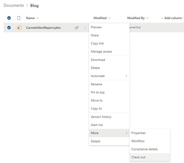Select Compliance details in the submenu
This screenshot has height=163, width=184.
click(144, 149)
